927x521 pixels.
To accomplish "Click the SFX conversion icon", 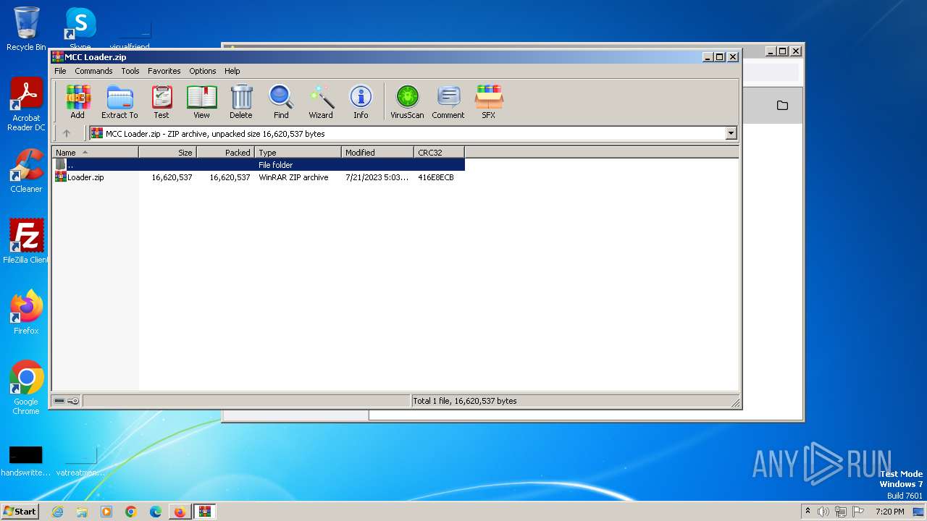I will [x=489, y=101].
